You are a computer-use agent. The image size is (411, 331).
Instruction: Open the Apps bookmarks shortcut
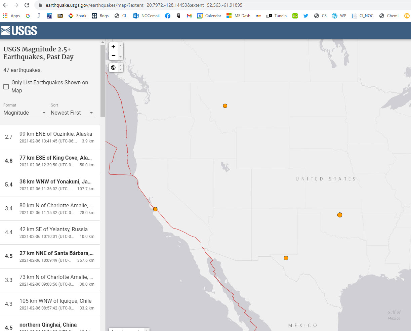pyautogui.click(x=11, y=16)
